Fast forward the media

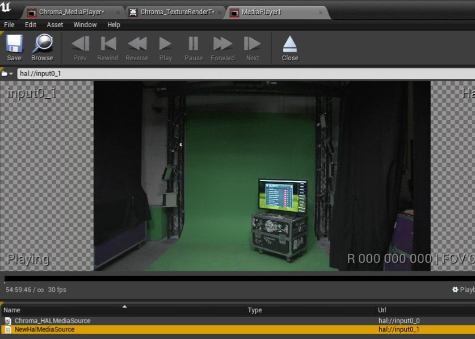(x=222, y=48)
